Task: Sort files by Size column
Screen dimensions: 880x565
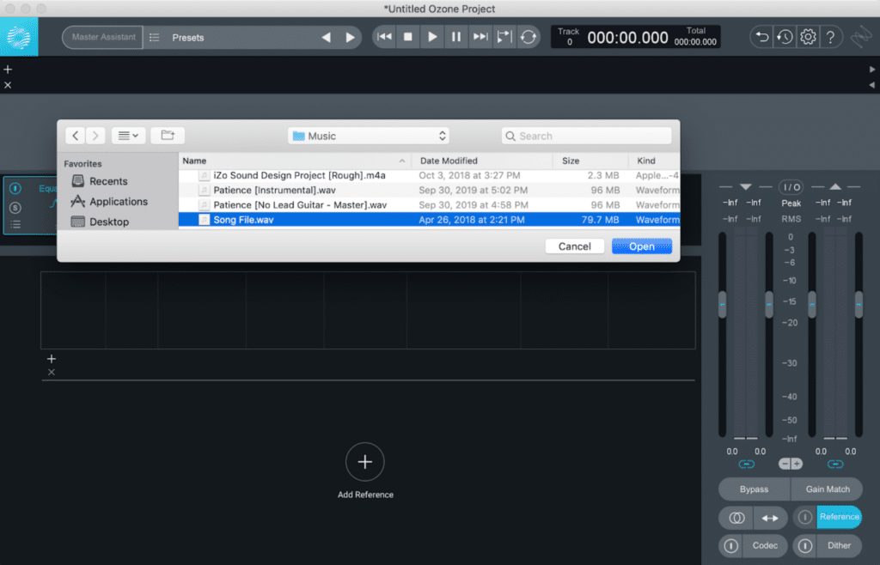Action: [x=590, y=161]
